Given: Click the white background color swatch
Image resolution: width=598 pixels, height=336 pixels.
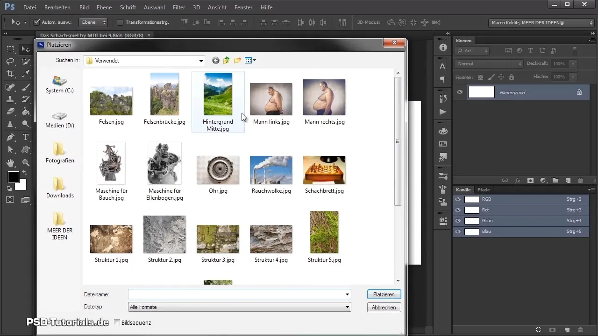Looking at the screenshot, I should point(21,186).
